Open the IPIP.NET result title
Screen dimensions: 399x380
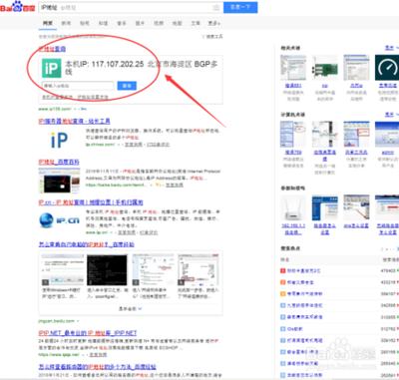tap(88, 333)
